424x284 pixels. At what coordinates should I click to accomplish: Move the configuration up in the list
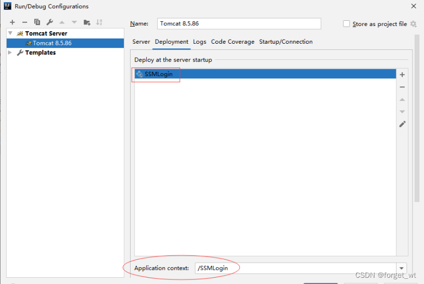coord(62,22)
